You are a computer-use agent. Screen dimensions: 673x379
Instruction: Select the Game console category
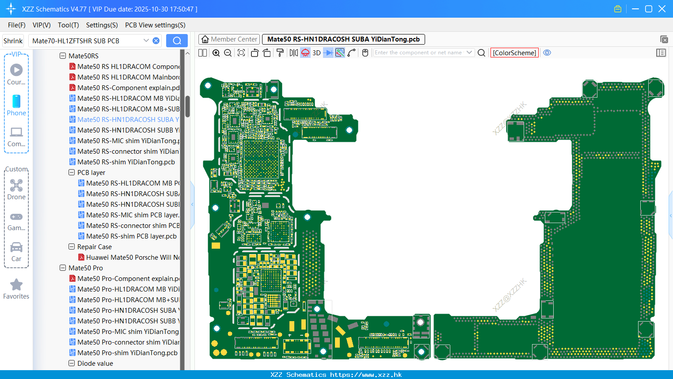(16, 221)
